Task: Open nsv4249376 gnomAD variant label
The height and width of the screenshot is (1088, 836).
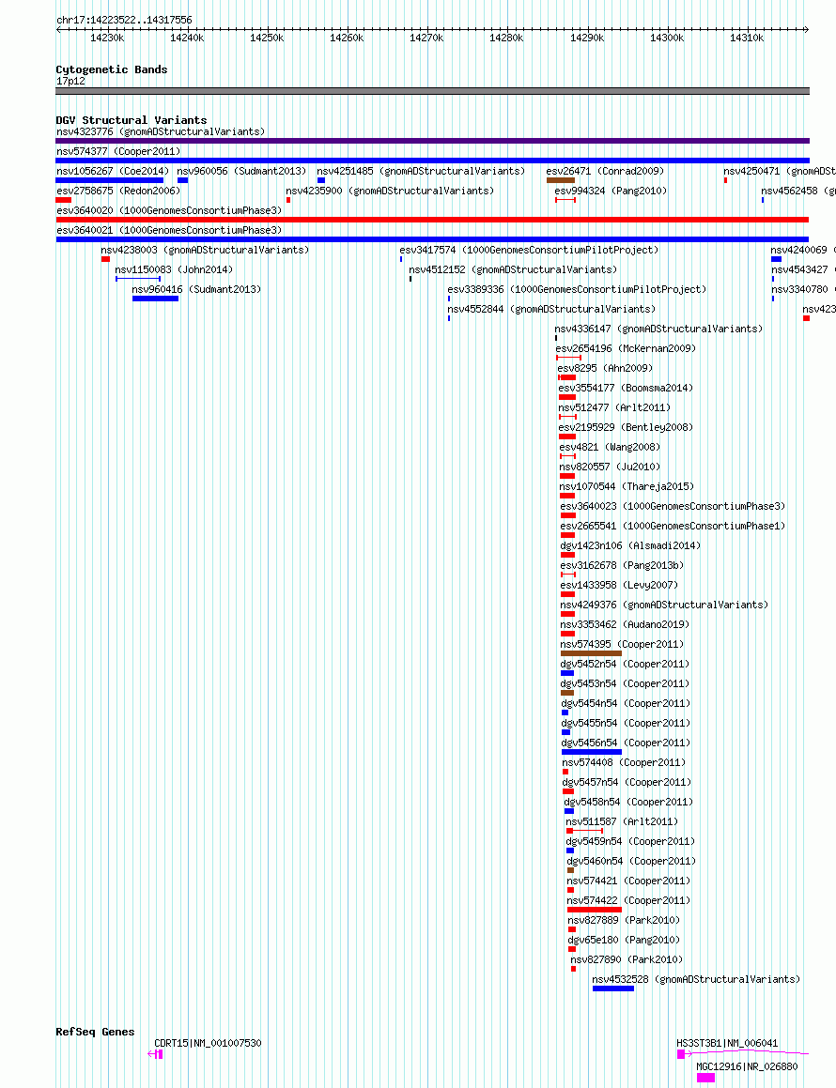Action: coord(664,605)
